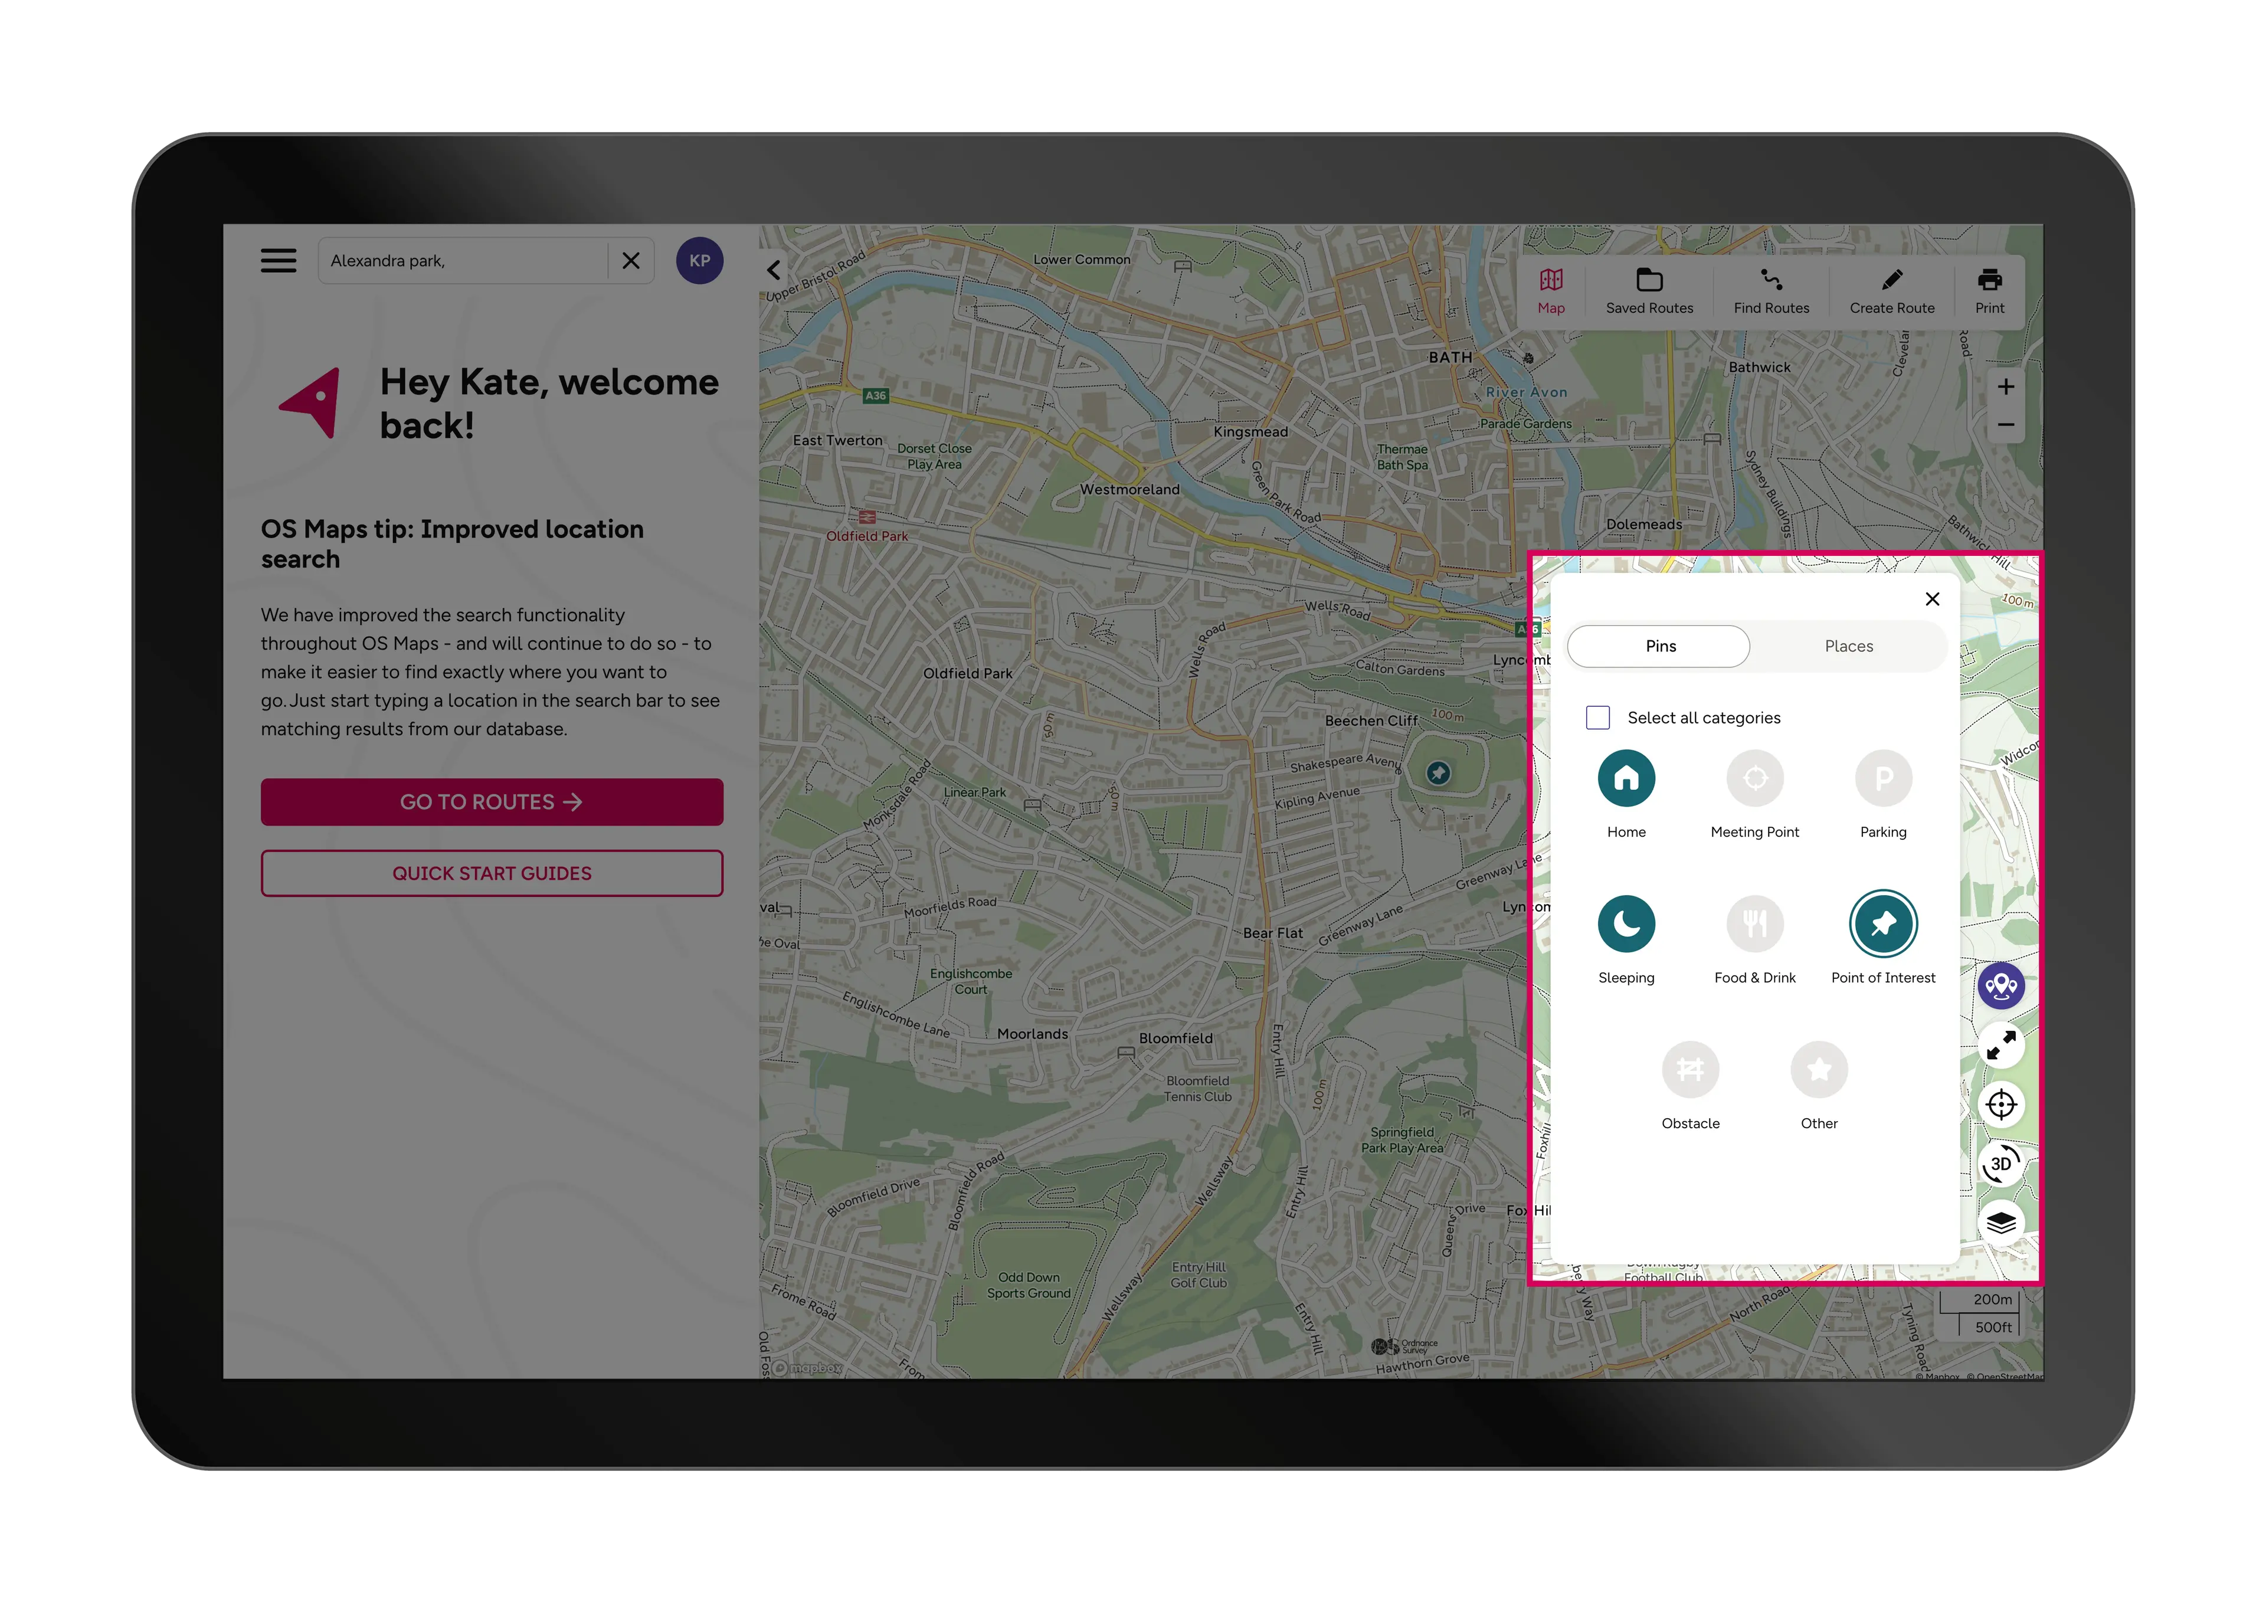Toggle the Food & Drink pin category
Image resolution: width=2266 pixels, height=1602 pixels.
(x=1755, y=924)
